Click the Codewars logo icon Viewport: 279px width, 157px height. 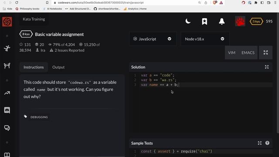click(7, 21)
